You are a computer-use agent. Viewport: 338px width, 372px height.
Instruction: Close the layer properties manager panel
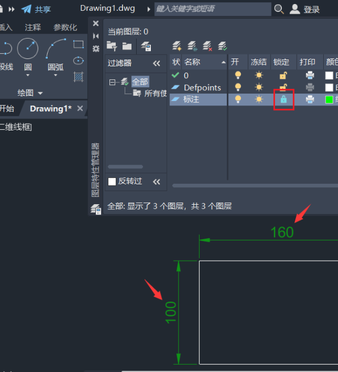coord(96,23)
